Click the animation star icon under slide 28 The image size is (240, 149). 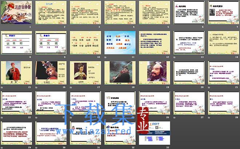click(209, 118)
